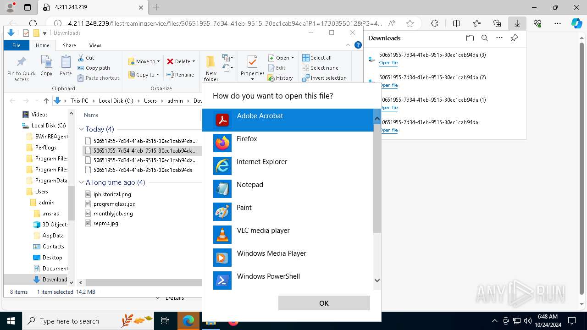Click the taskbar search box
This screenshot has height=330, width=587.
click(x=88, y=321)
